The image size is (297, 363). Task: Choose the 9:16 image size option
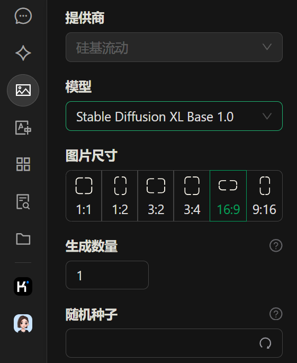(264, 196)
